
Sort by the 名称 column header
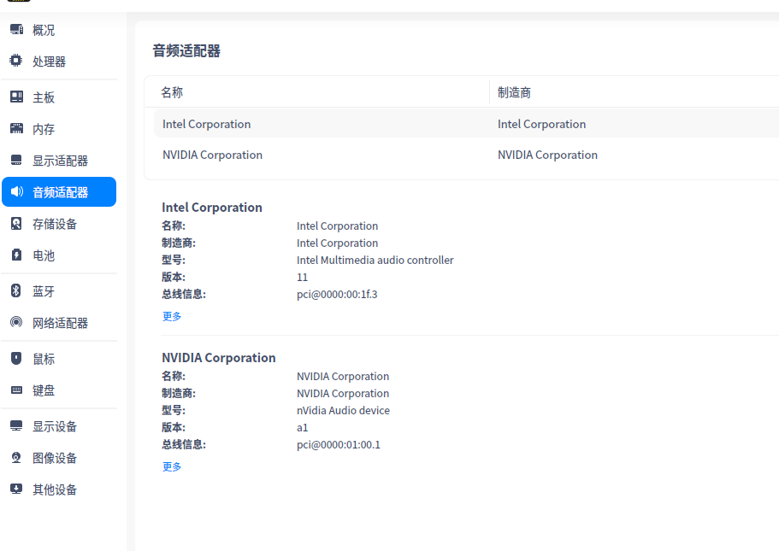pyautogui.click(x=172, y=92)
